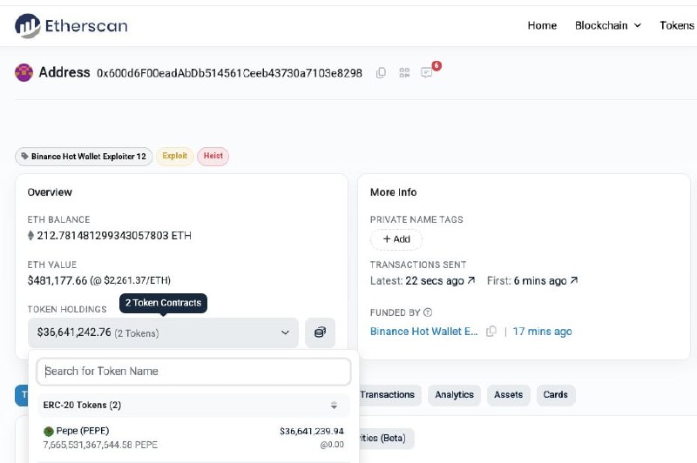
Task: Click the First: 6 mins ago text
Action: 527,280
